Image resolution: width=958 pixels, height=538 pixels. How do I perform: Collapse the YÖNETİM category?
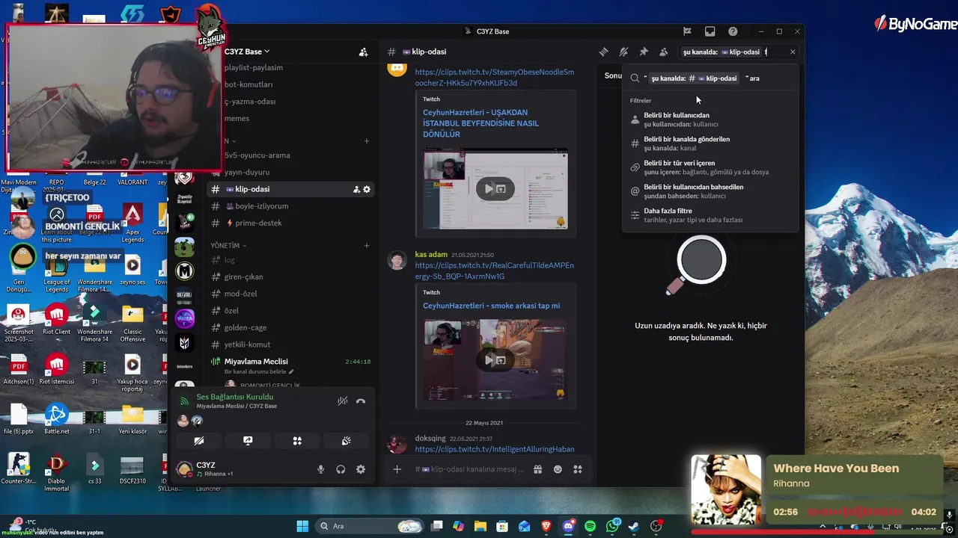point(228,245)
